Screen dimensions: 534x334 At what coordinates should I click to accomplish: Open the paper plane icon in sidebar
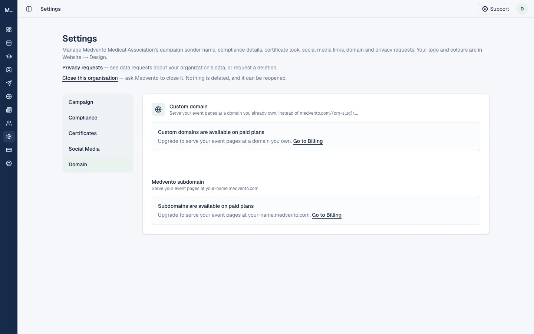click(x=9, y=83)
